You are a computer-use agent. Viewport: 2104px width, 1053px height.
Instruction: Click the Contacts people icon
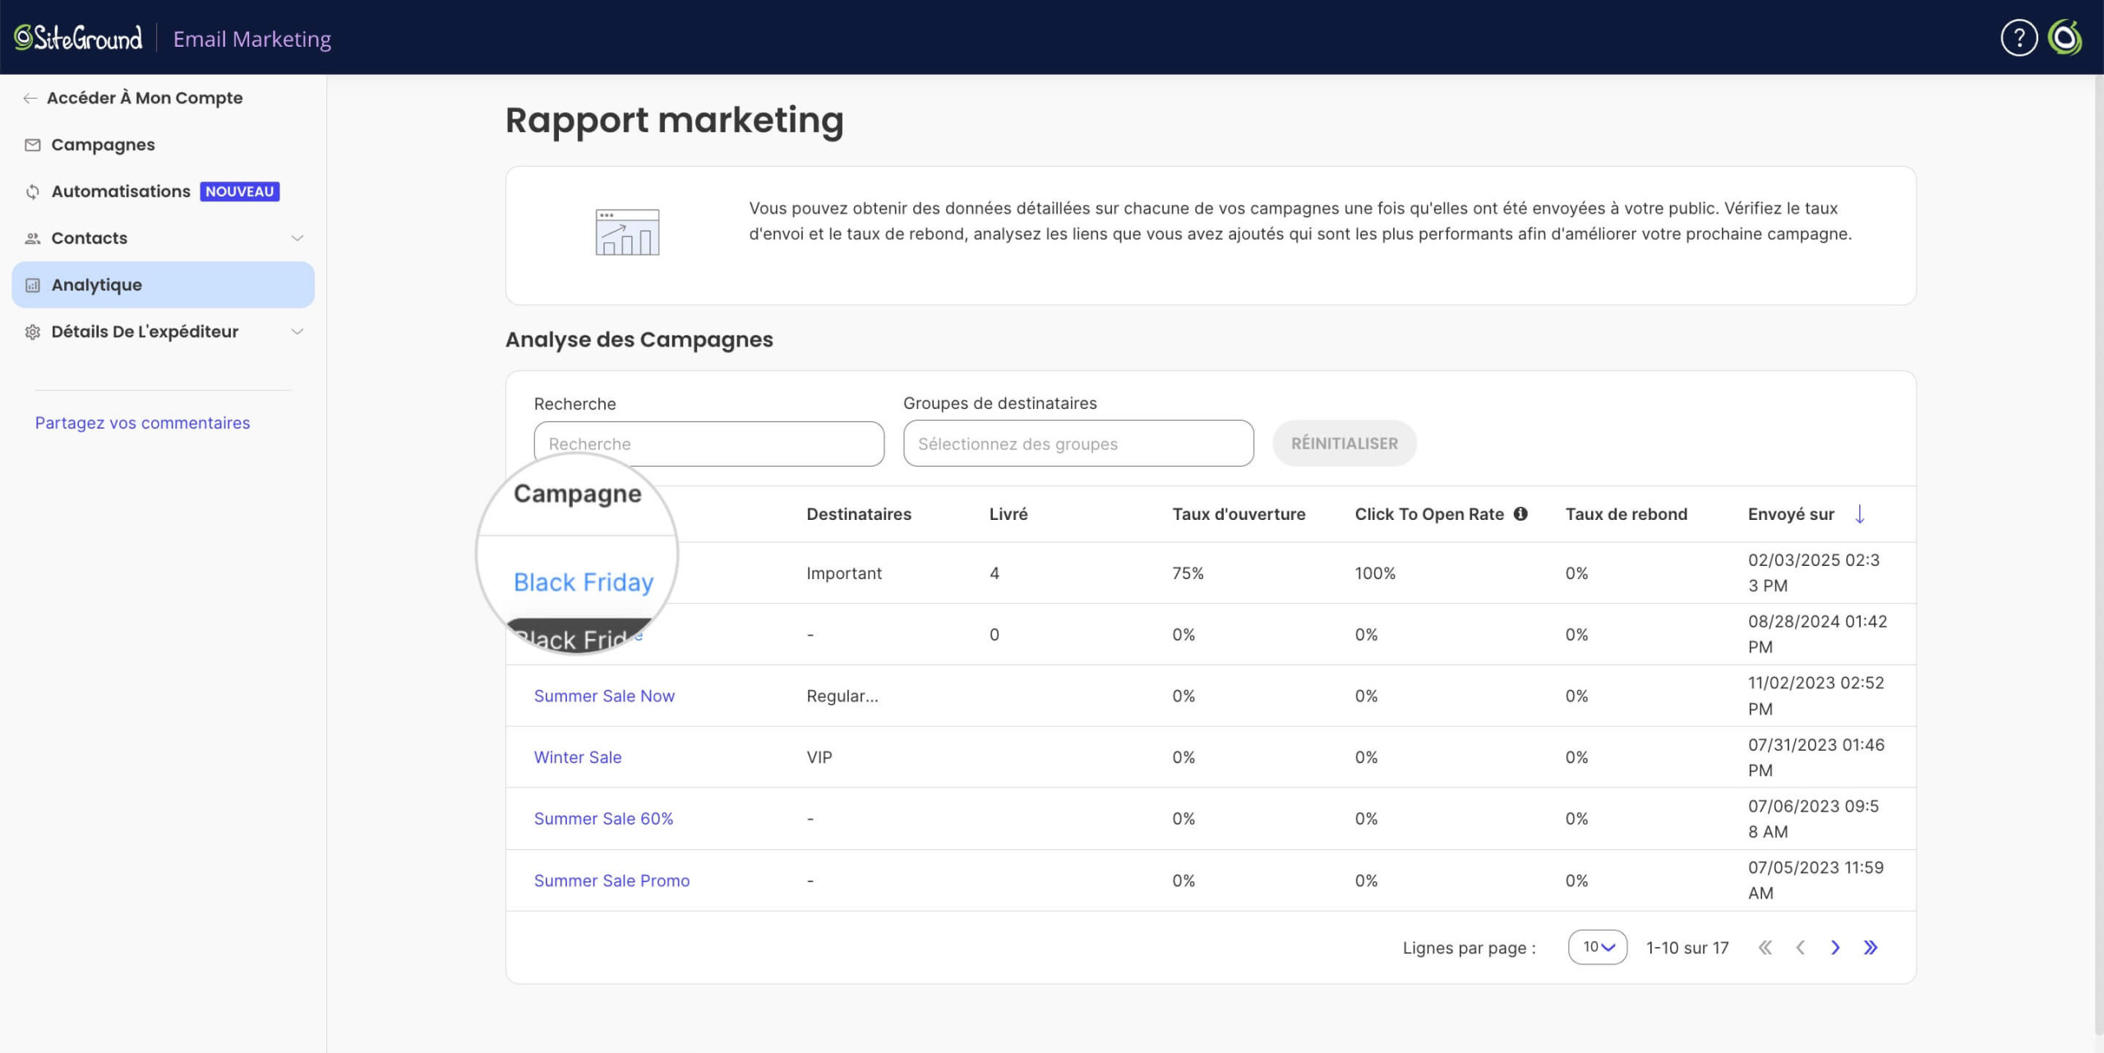[33, 238]
